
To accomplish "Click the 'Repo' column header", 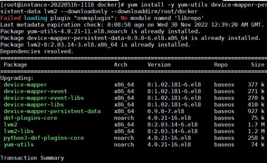I will point(221,65).
